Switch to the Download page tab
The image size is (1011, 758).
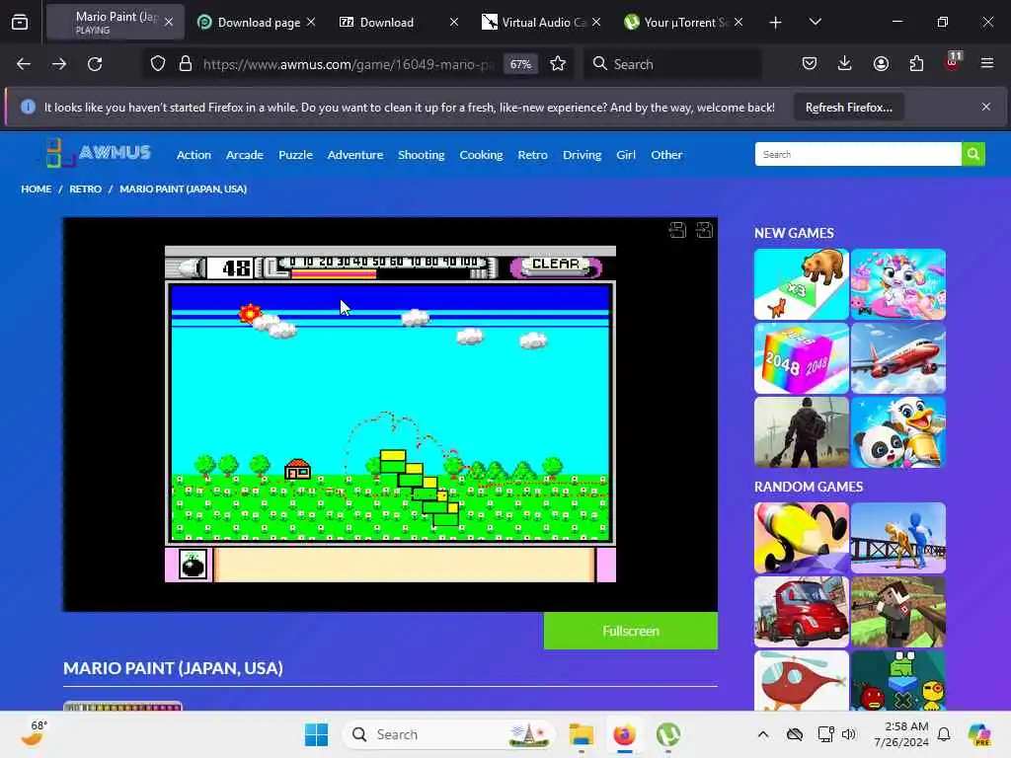click(x=256, y=23)
